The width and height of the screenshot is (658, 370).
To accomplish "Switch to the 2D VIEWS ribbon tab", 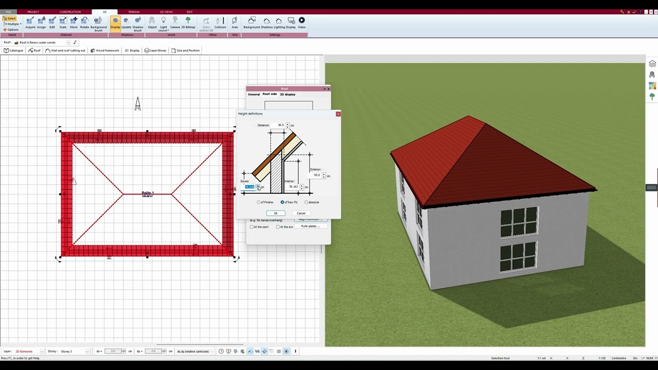I will [x=166, y=12].
